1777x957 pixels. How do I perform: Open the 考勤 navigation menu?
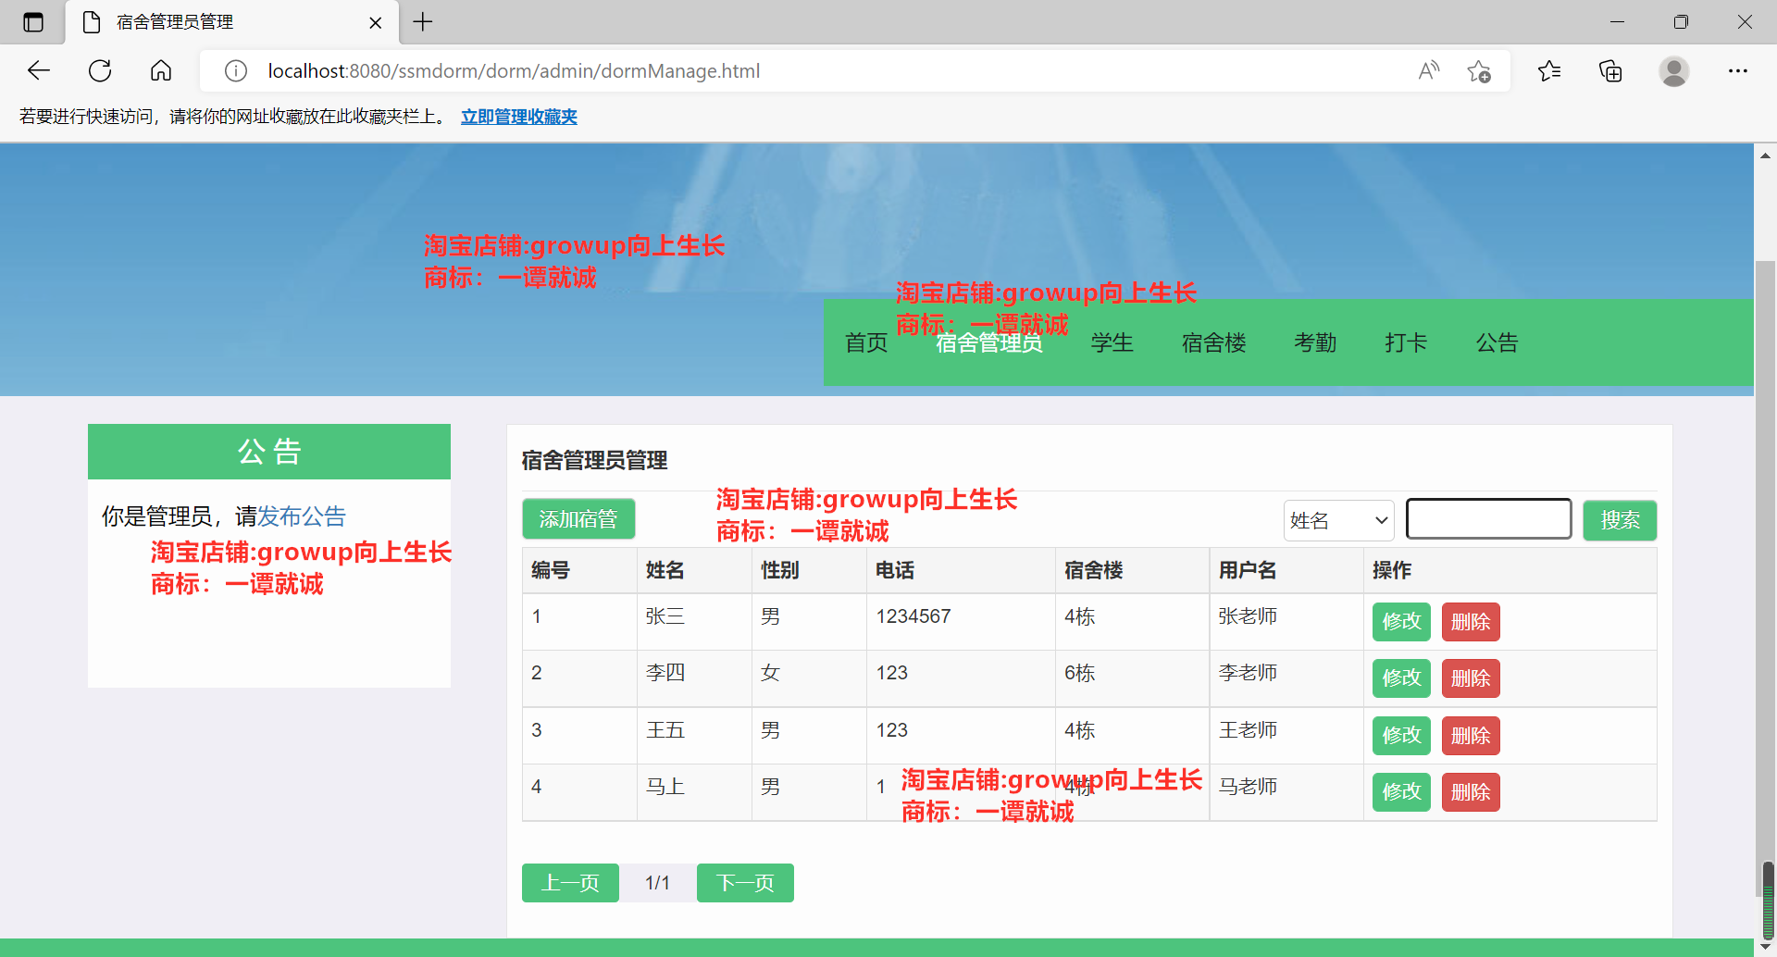click(x=1315, y=342)
